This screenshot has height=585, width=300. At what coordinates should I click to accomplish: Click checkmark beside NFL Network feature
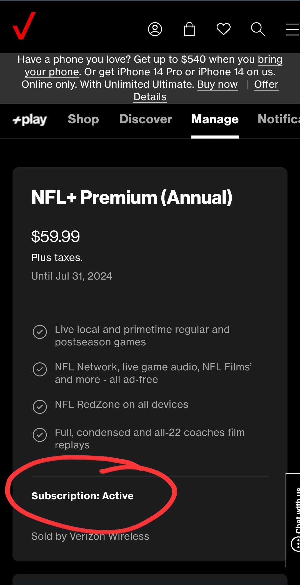(x=40, y=369)
